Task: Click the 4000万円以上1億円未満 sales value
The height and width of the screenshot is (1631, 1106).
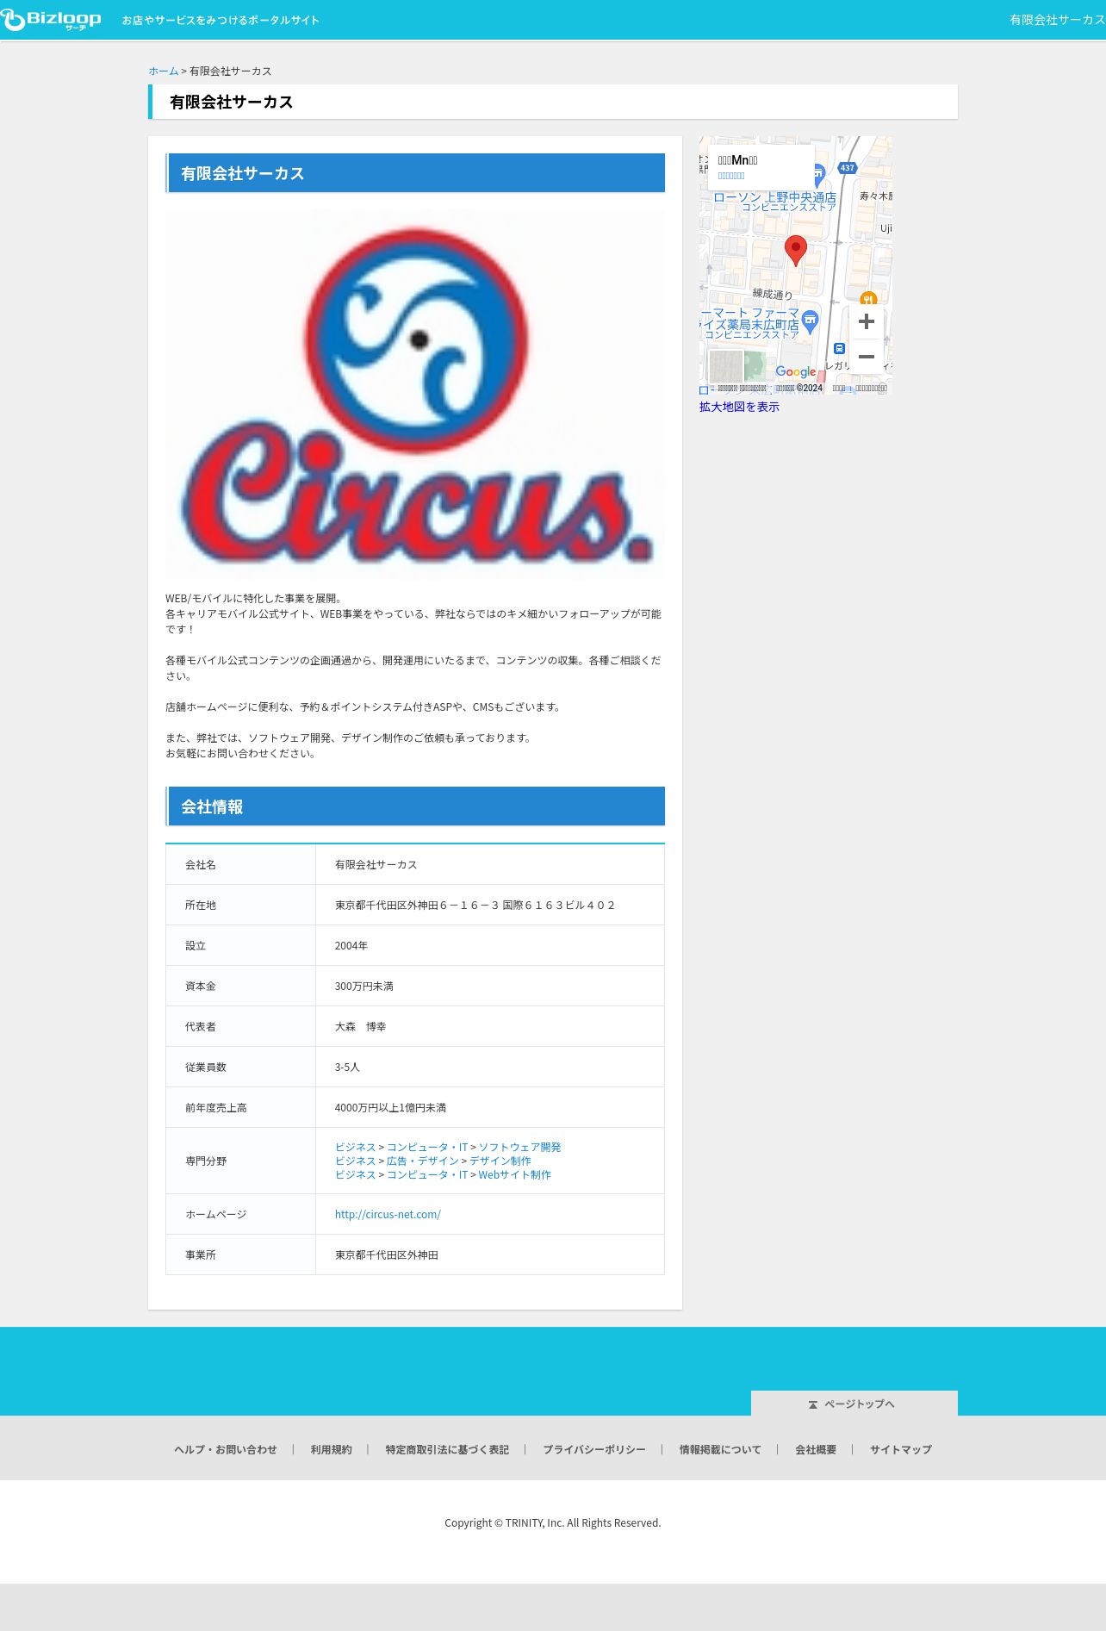Action: click(x=390, y=1107)
